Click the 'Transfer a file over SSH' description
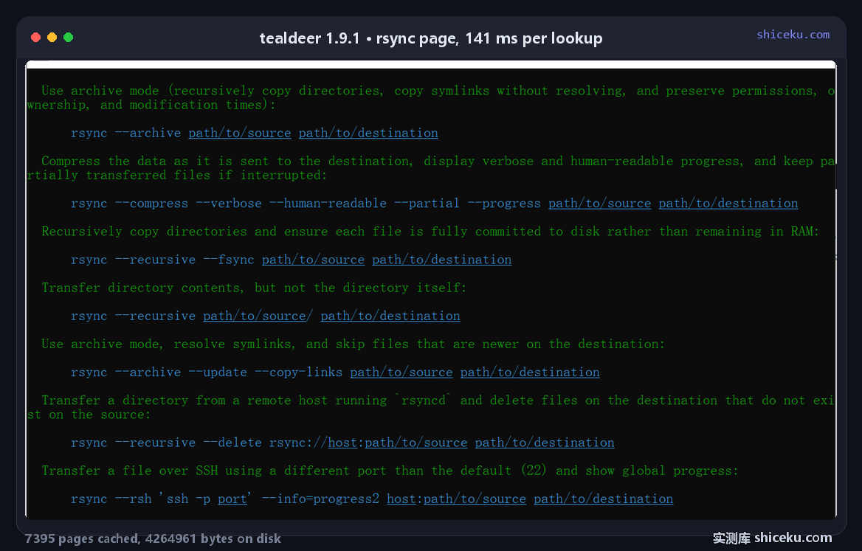This screenshot has height=551, width=862. pos(390,471)
